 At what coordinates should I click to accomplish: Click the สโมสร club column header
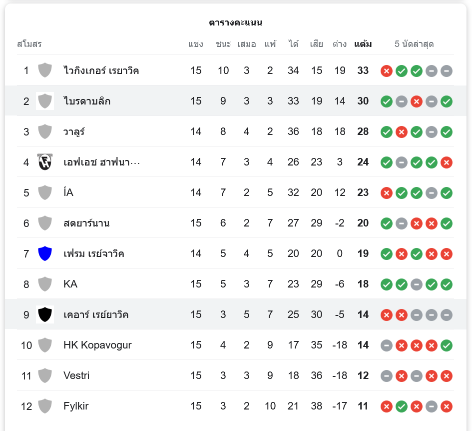click(x=29, y=44)
